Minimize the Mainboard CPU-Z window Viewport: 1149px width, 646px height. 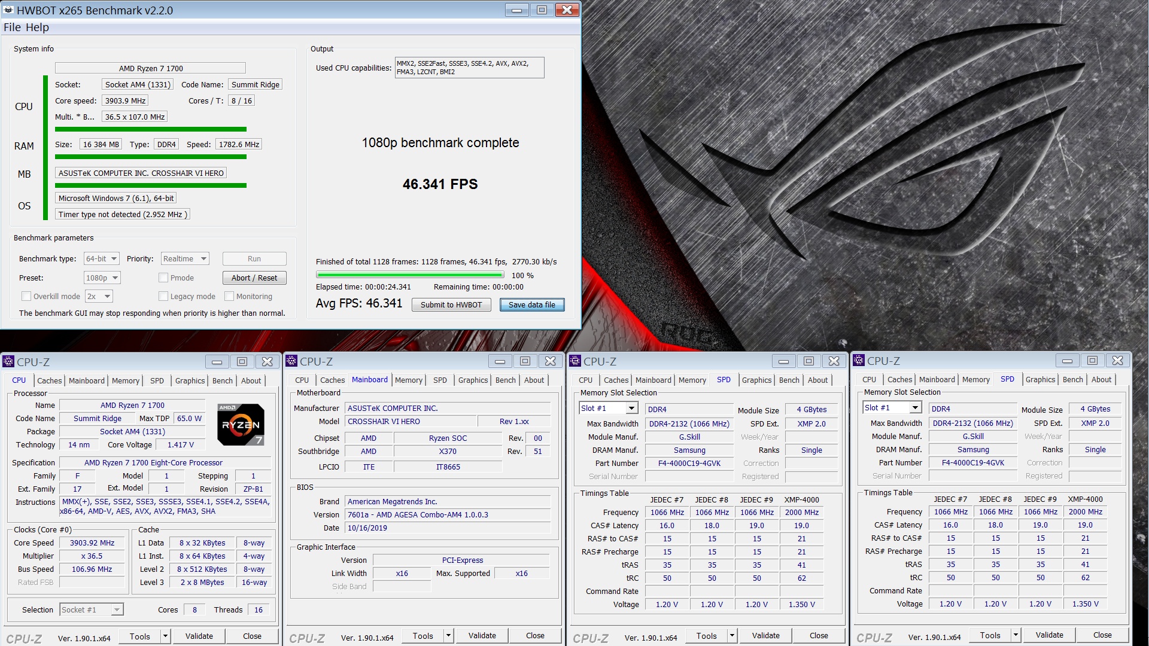click(500, 361)
